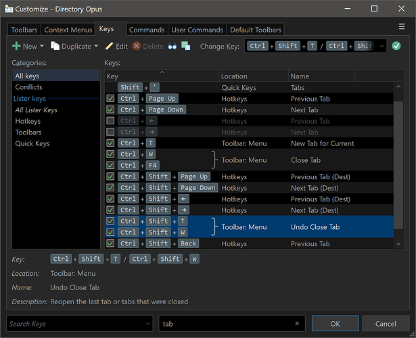Clear the tab filter with X
This screenshot has height=338, width=416.
pos(297,323)
